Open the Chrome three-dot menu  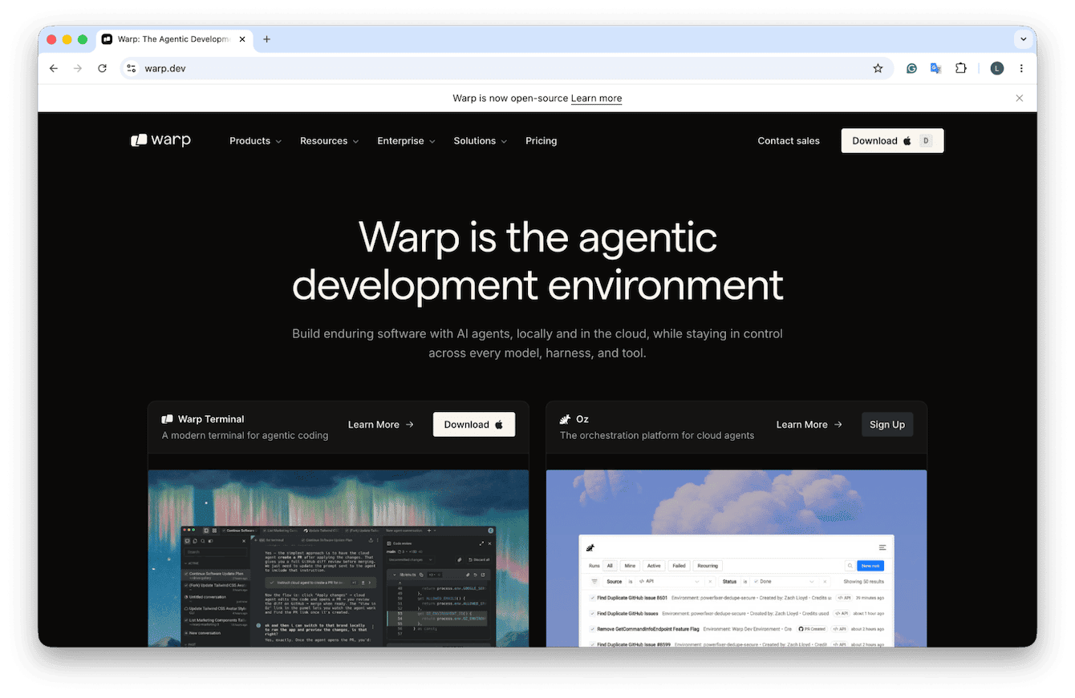click(1021, 68)
